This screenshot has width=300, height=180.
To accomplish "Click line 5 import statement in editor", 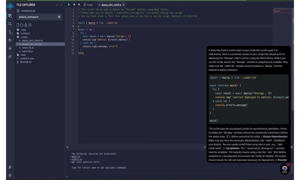I will tap(98, 23).
